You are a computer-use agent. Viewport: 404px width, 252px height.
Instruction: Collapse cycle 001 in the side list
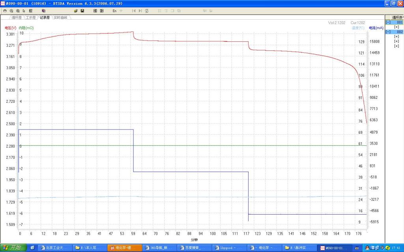[388, 22]
